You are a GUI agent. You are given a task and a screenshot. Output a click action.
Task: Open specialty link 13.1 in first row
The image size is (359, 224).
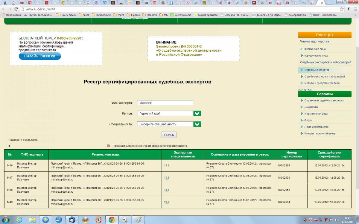click(166, 165)
